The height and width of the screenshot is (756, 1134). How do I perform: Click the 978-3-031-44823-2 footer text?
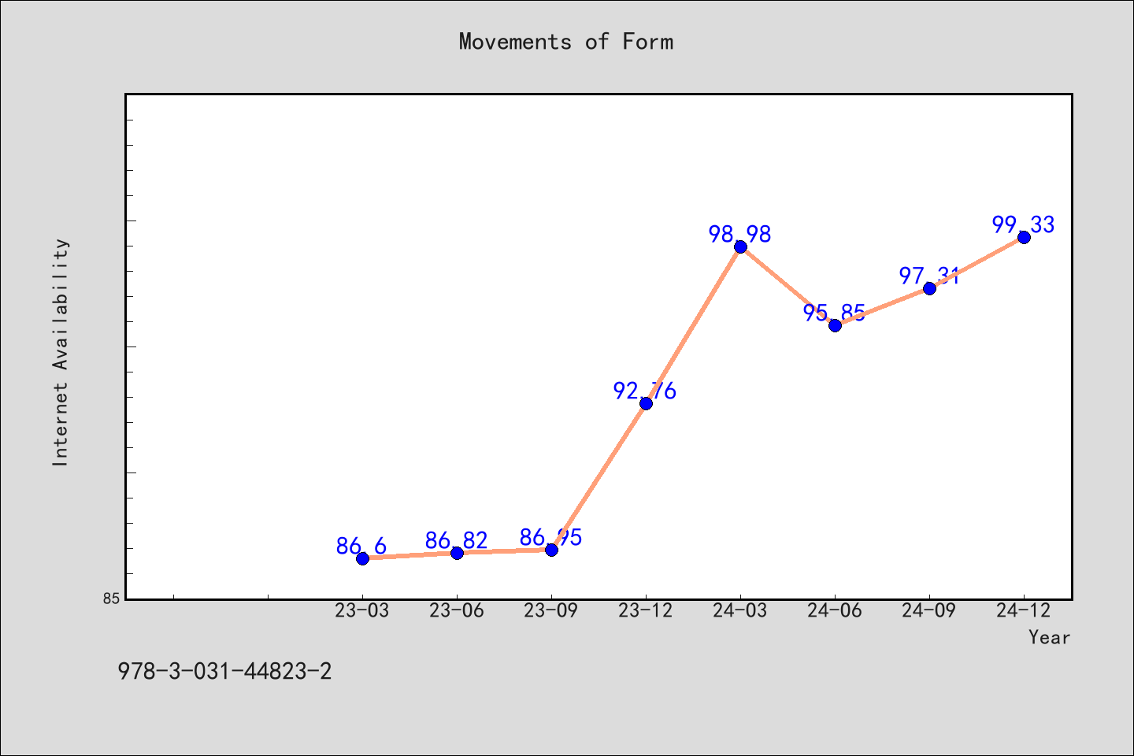coord(224,672)
